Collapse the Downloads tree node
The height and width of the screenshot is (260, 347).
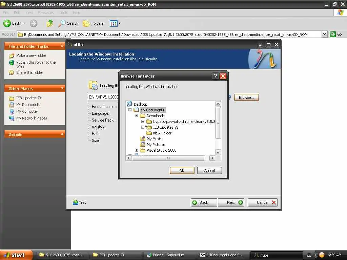click(x=136, y=116)
